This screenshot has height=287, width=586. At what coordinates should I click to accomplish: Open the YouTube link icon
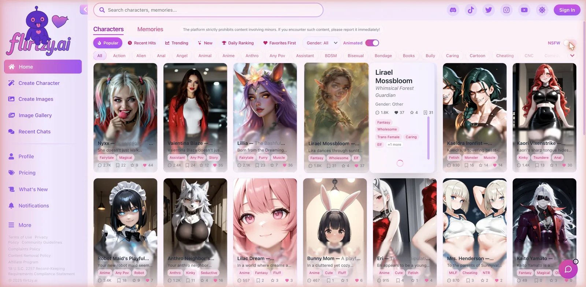coord(524,10)
